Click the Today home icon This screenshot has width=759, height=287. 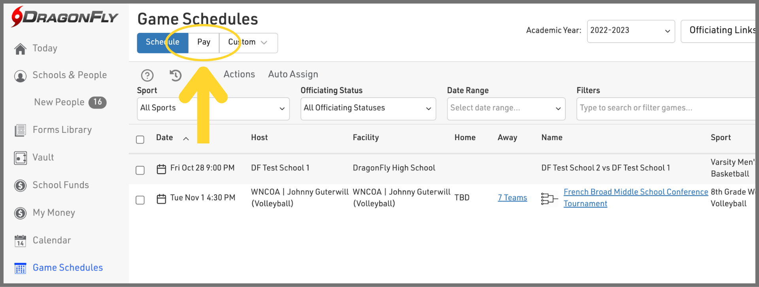point(20,49)
